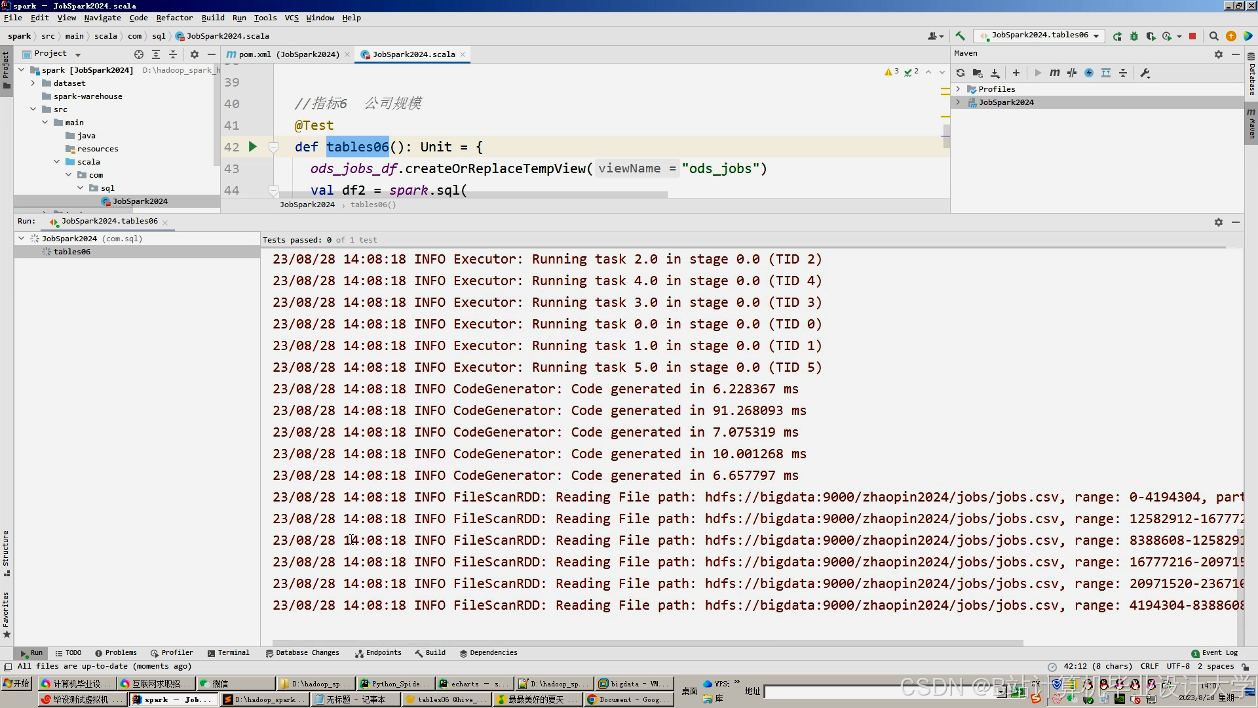Click Execute Maven Goal 'm' icon
Screen dimensions: 1258x708
(x=1054, y=73)
